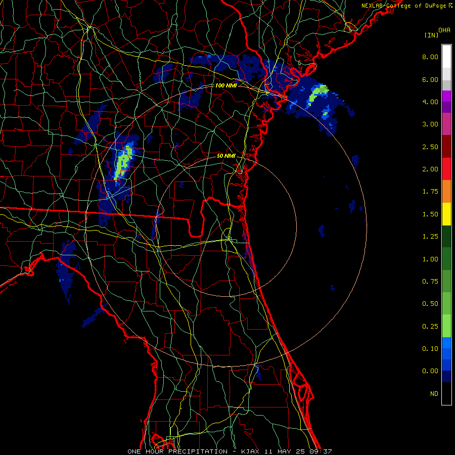Select the 0.25 legend value
Image resolution: width=455 pixels, height=455 pixels.
click(430, 327)
